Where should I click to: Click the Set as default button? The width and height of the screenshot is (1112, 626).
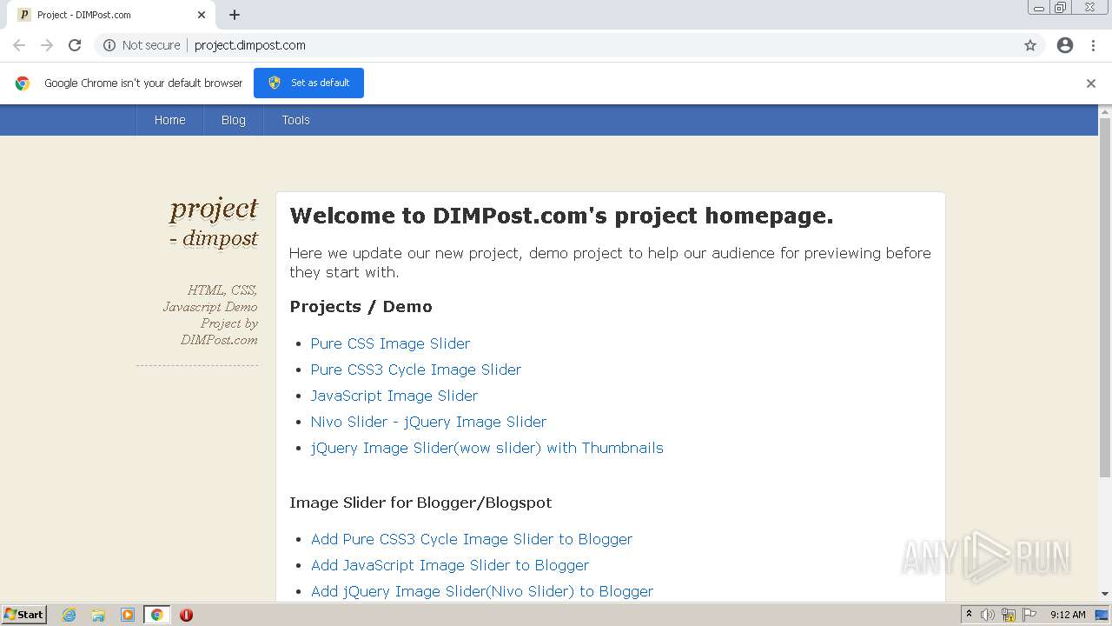point(308,83)
